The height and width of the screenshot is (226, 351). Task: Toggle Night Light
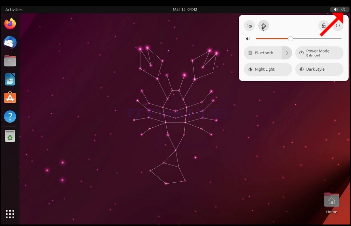(268, 69)
